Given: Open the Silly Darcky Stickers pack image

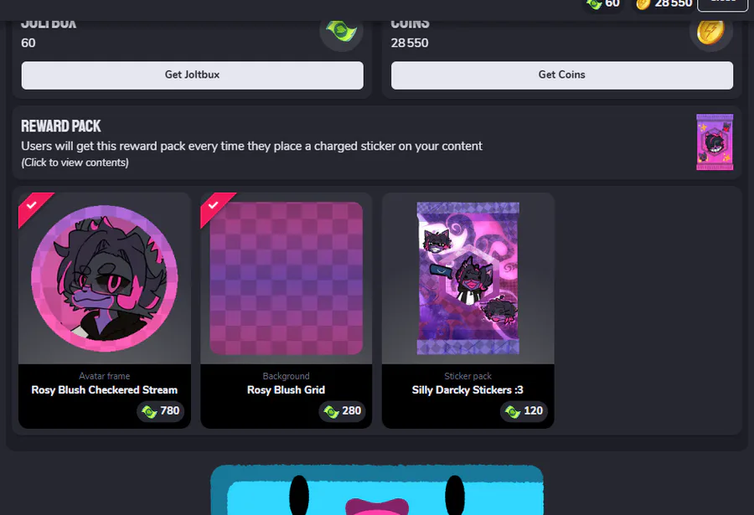Looking at the screenshot, I should click(467, 278).
